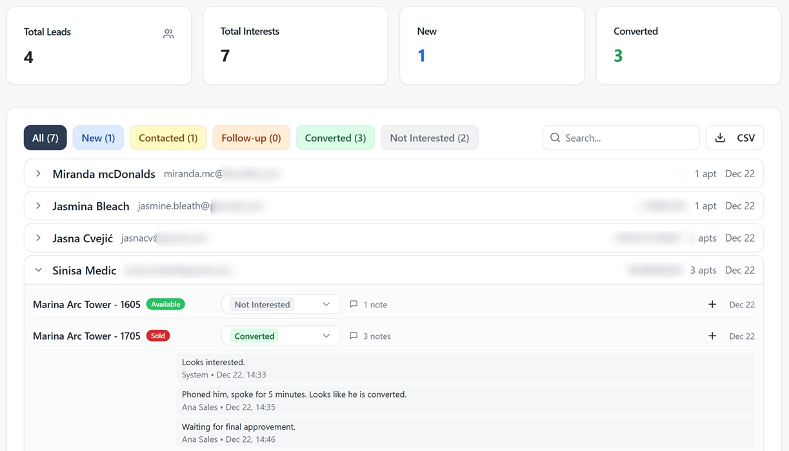Open the Not Interested status dropdown
Screen dimensions: 789x451
tap(281, 304)
